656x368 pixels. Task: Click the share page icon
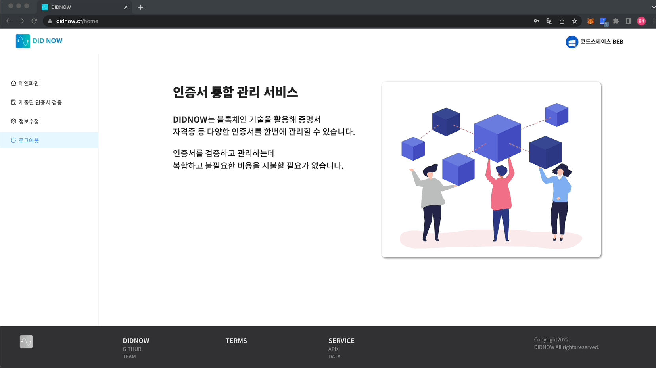[x=562, y=21]
